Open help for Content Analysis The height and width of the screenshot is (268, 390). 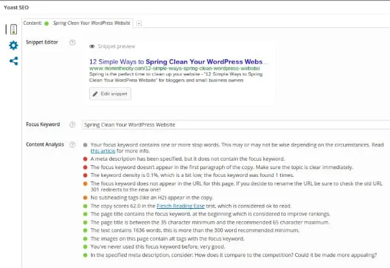pyautogui.click(x=72, y=144)
